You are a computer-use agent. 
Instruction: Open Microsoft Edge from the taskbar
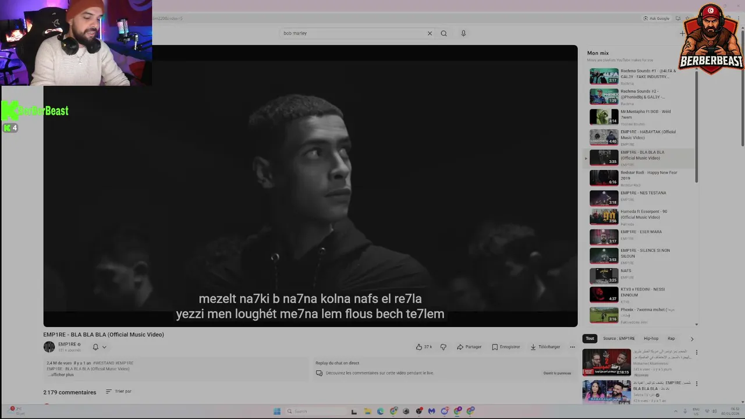point(380,411)
